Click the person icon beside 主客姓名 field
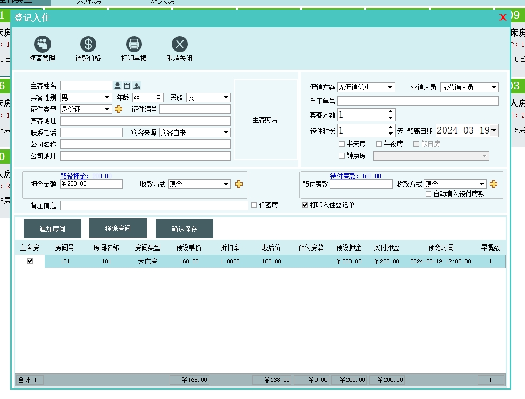This screenshot has height=399, width=525. click(118, 86)
